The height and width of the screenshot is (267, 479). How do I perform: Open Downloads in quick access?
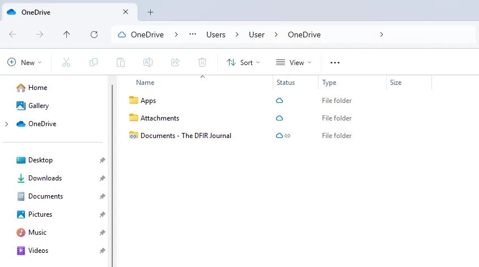(39, 178)
